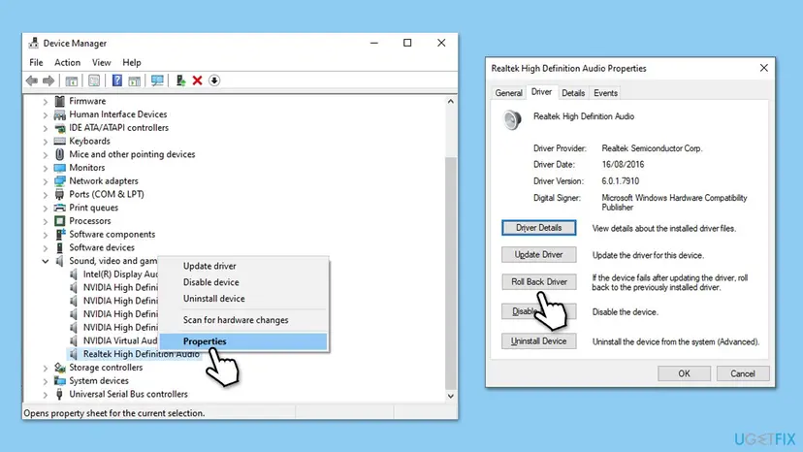803x452 pixels.
Task: Click the Processors category icon
Action: point(60,221)
